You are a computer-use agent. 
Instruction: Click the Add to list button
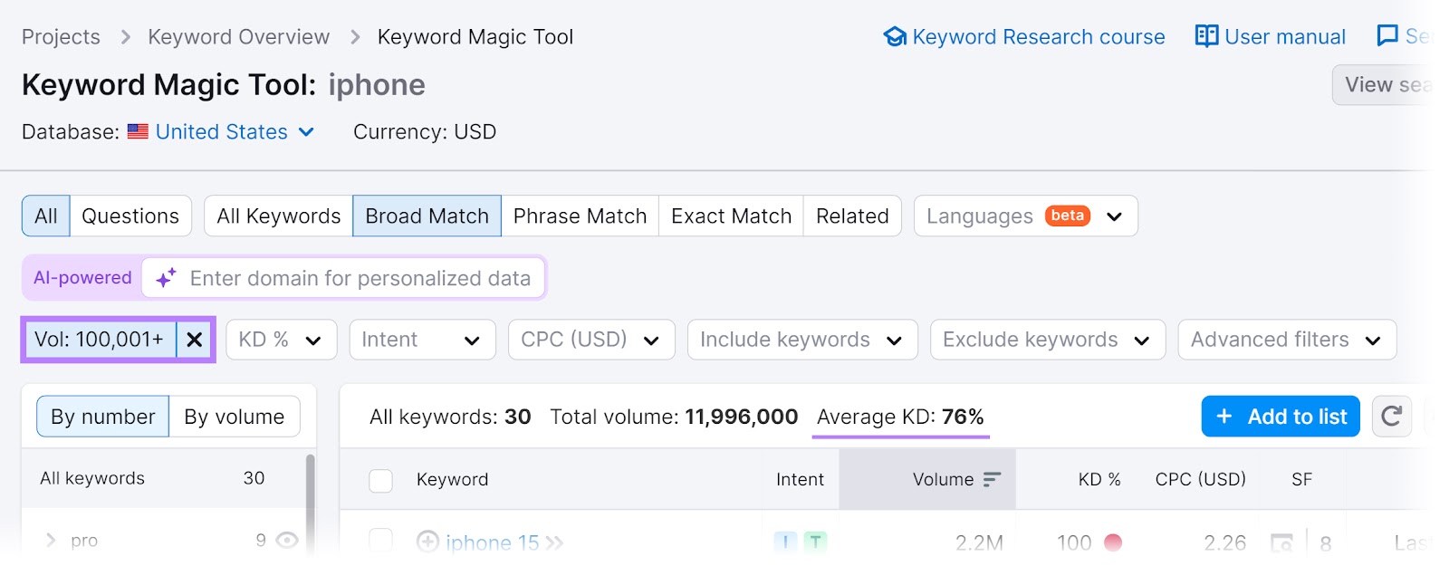click(1280, 417)
